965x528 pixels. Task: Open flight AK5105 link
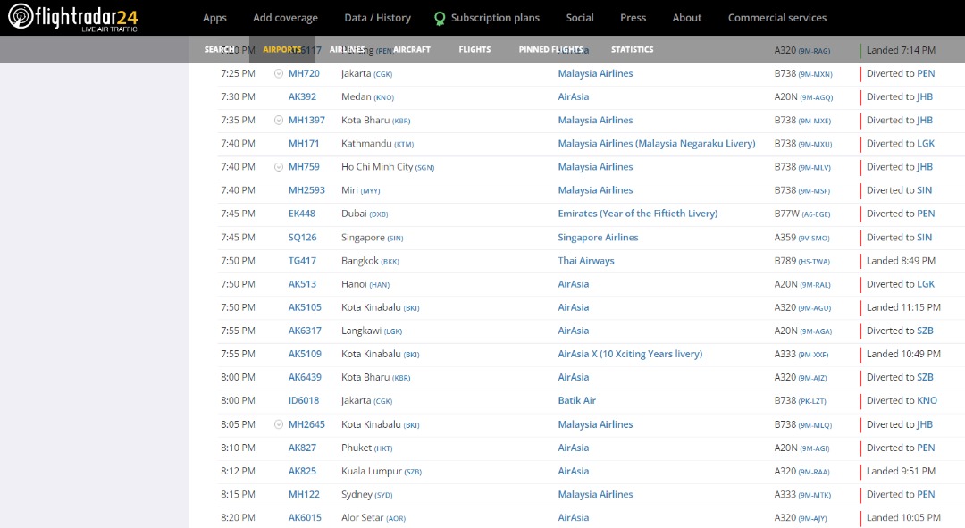coord(305,307)
